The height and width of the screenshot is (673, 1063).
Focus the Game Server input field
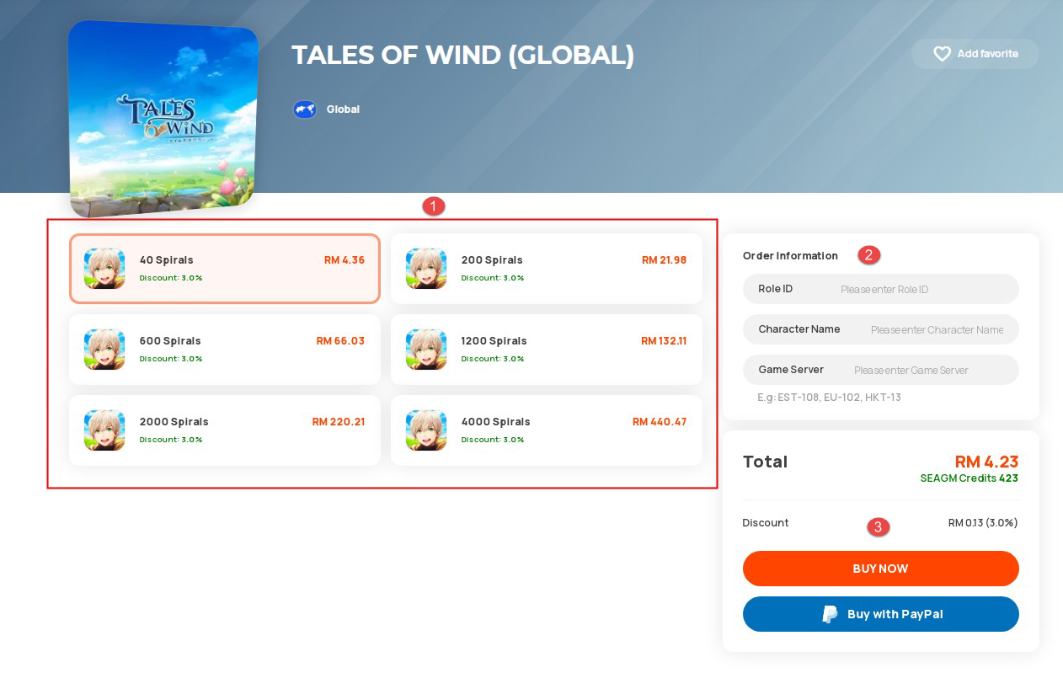(x=881, y=370)
